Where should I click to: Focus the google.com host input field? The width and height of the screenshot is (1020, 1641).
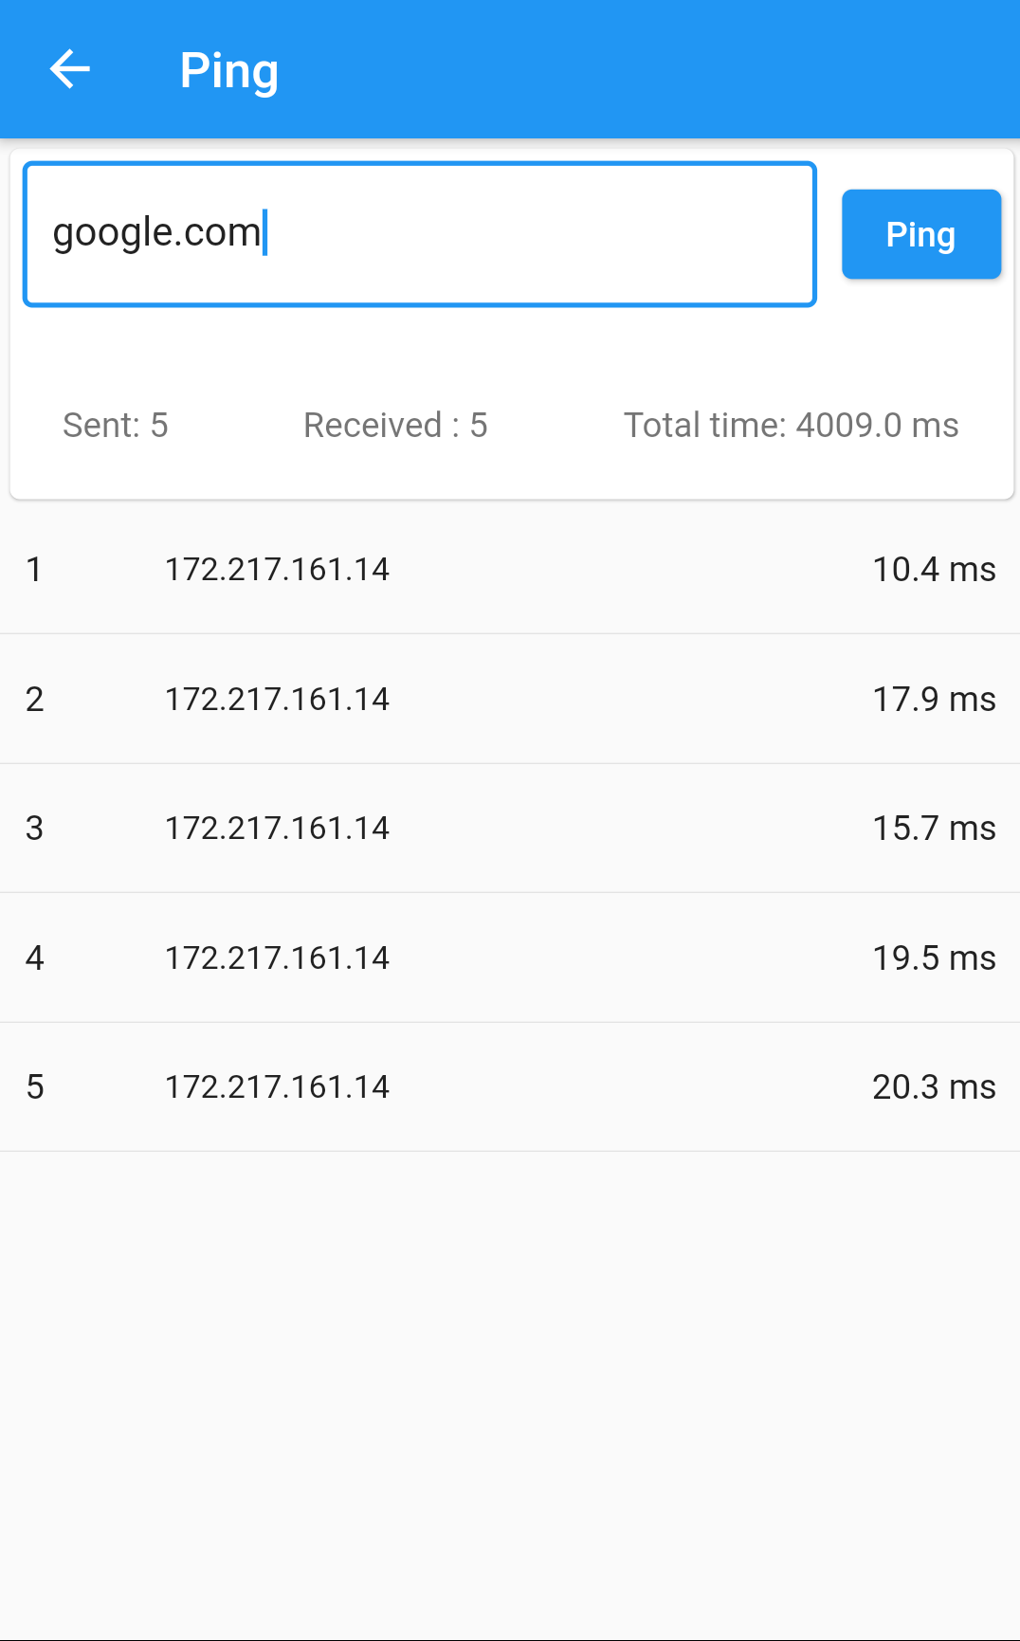pos(419,234)
